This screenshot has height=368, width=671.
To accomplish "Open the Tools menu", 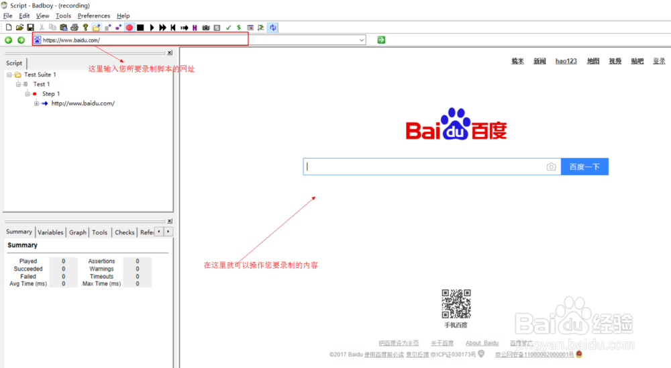I will (63, 16).
